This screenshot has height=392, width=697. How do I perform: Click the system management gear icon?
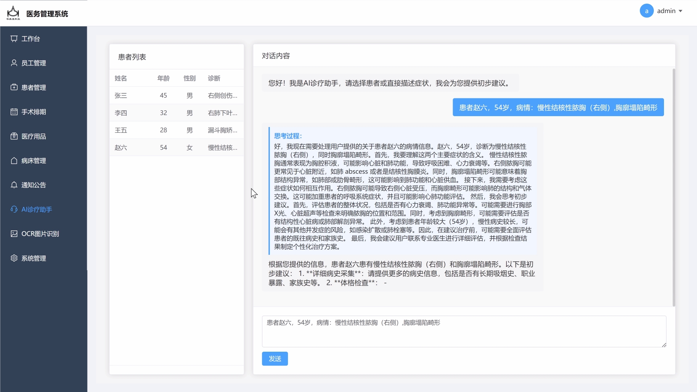[14, 258]
